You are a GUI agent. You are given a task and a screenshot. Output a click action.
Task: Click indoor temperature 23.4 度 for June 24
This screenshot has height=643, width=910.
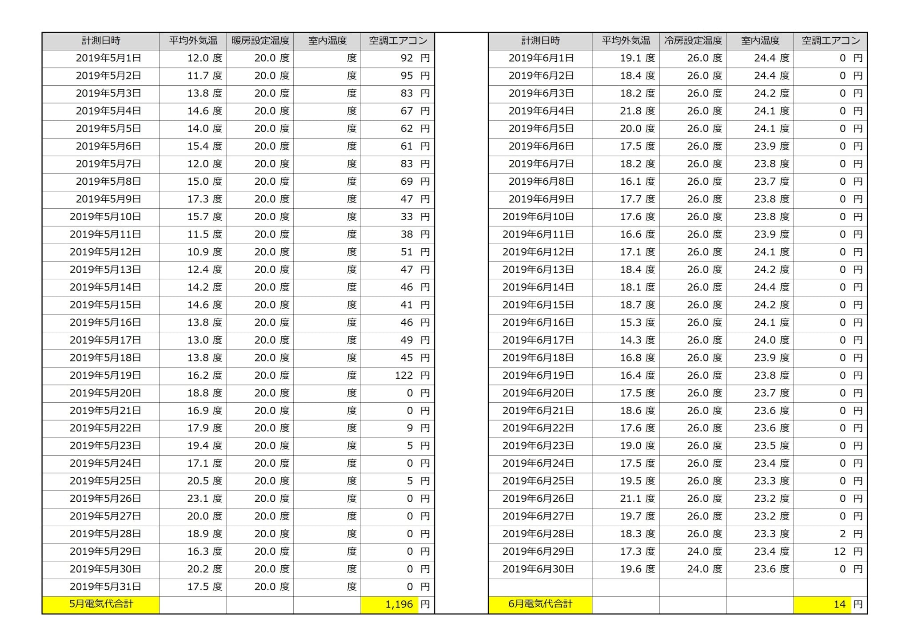pyautogui.click(x=760, y=464)
